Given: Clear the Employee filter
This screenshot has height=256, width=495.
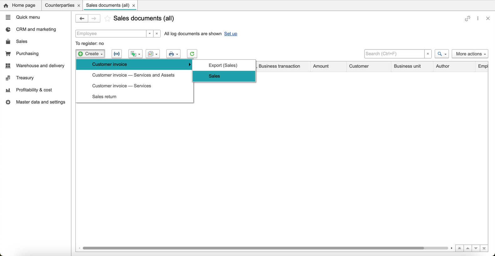Looking at the screenshot, I should (157, 33).
